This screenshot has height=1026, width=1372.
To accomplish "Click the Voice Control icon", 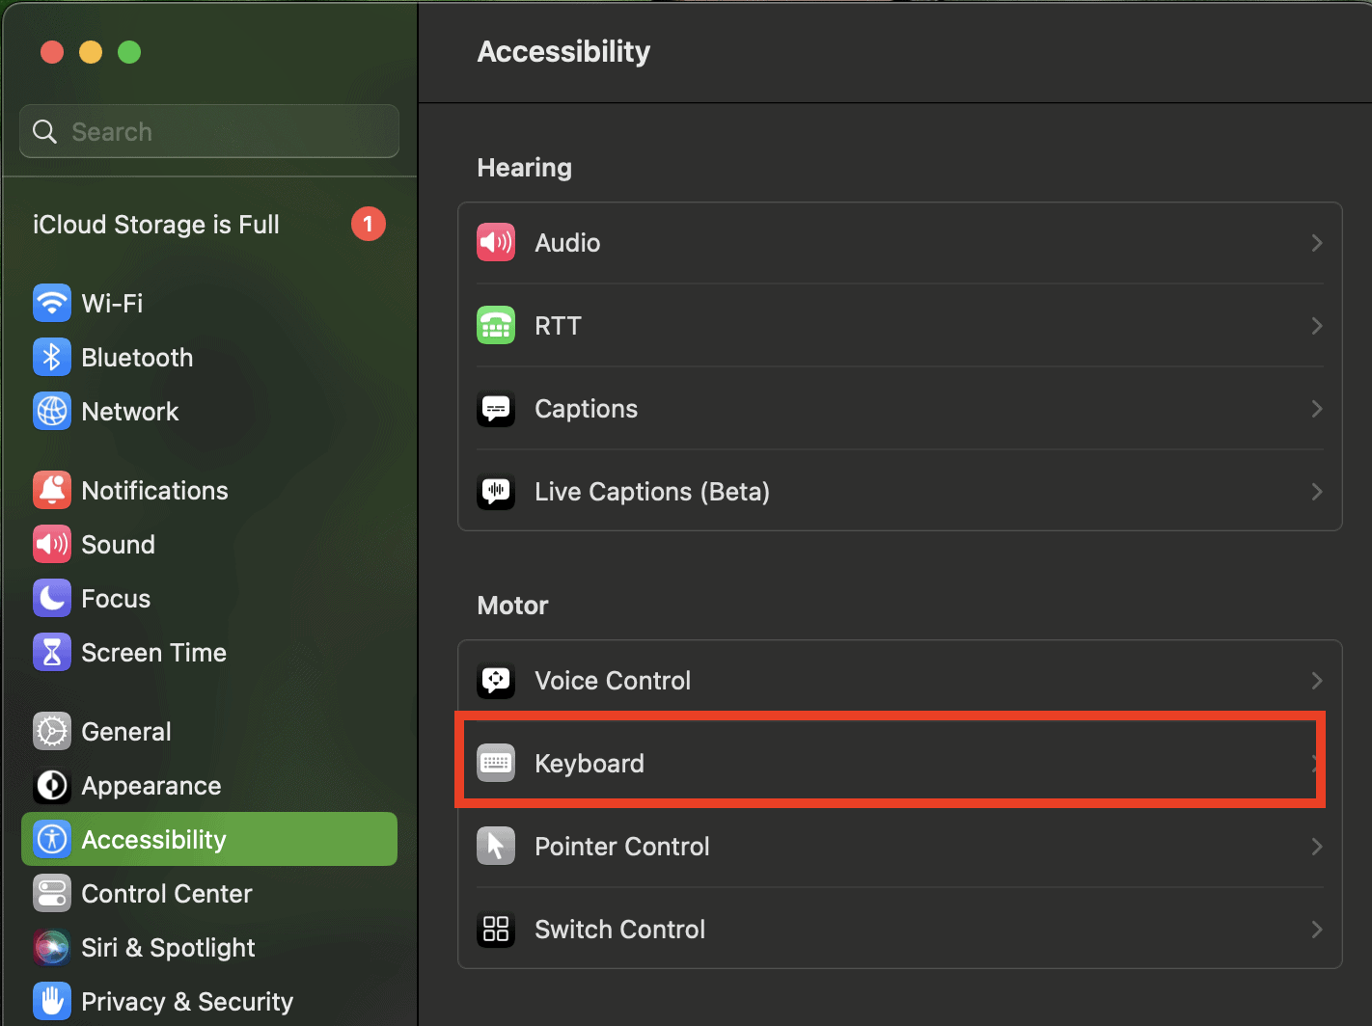I will [x=496, y=680].
